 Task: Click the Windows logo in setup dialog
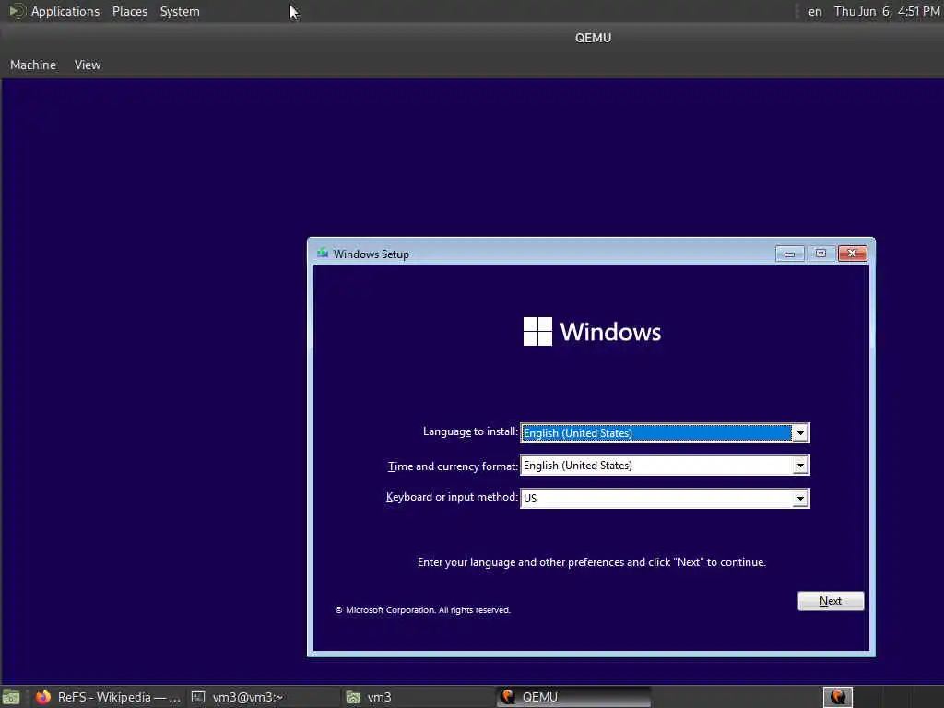[x=537, y=332]
